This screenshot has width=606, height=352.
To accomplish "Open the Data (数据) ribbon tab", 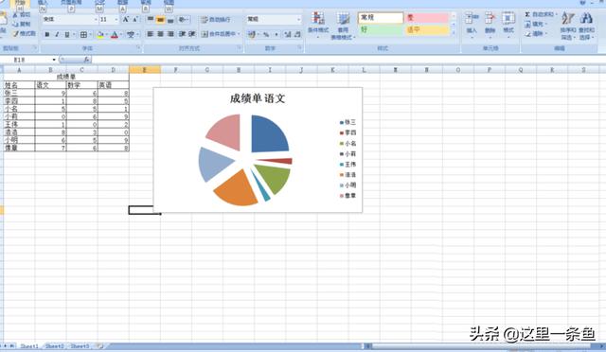I will pyautogui.click(x=122, y=3).
